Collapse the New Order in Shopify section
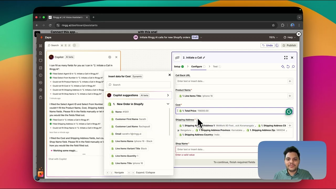The height and width of the screenshot is (189, 336). (168, 104)
